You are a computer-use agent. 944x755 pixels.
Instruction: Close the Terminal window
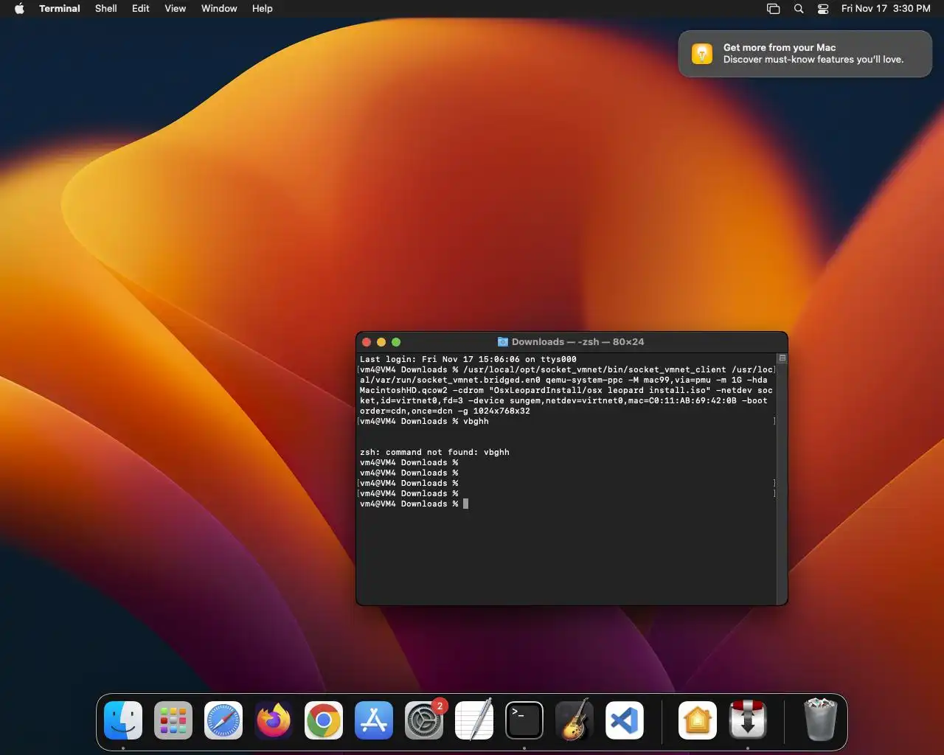point(367,342)
